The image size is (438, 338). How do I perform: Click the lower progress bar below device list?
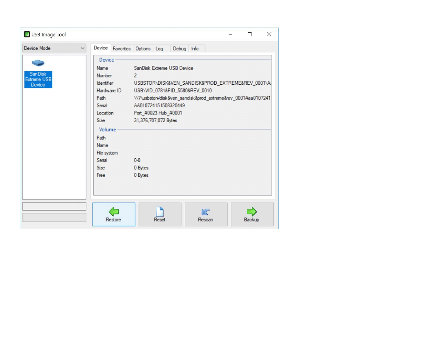(54, 217)
